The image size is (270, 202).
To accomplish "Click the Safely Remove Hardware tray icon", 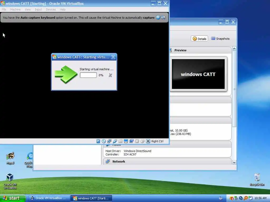I will (236, 198).
